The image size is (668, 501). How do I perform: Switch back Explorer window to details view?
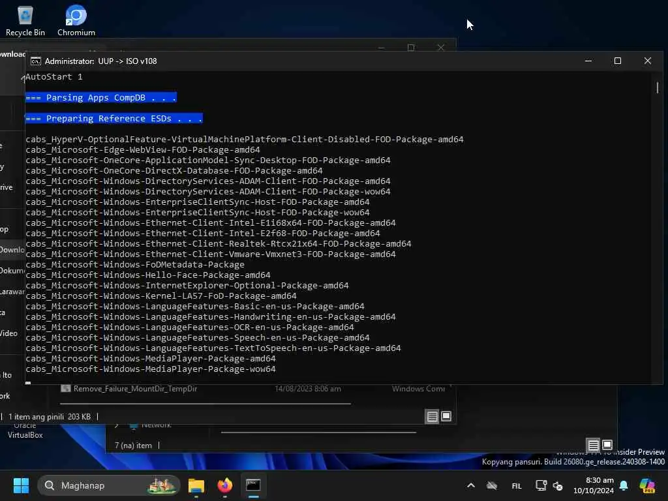click(593, 445)
